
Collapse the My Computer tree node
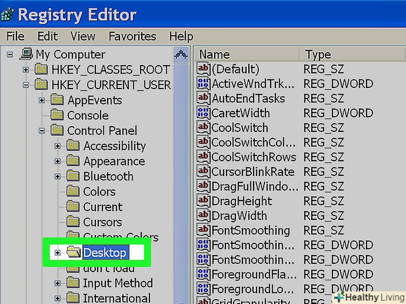[x=10, y=55]
